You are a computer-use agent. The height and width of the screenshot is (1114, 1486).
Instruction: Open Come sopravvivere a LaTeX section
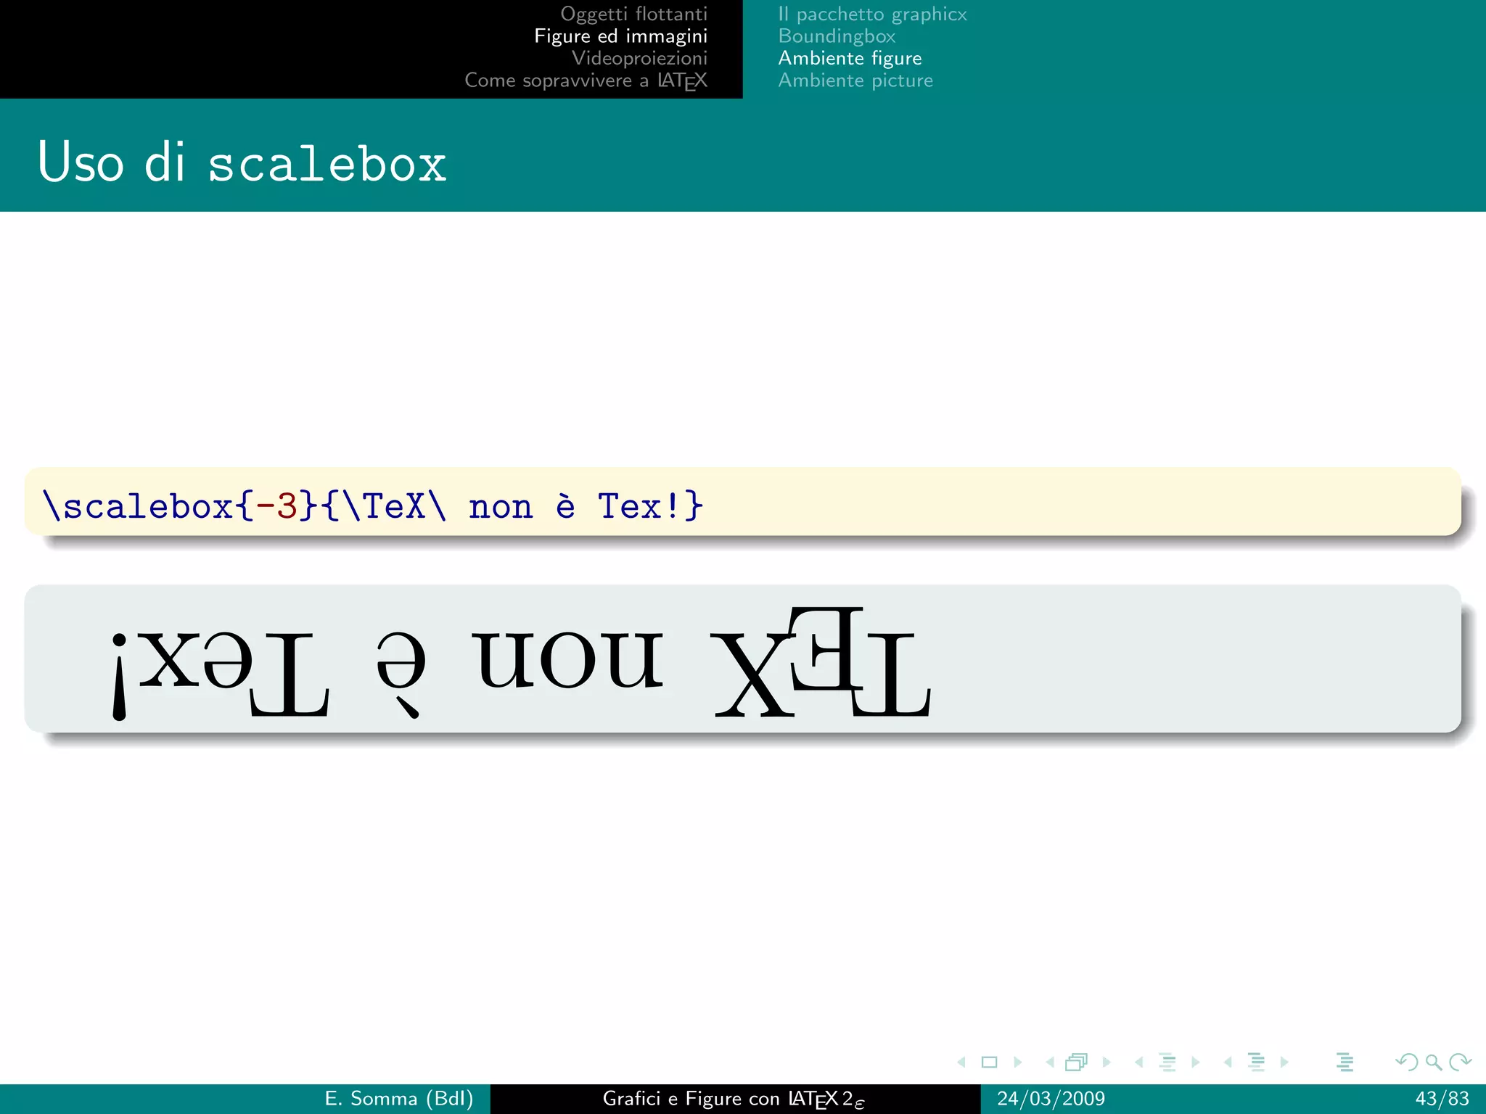(586, 81)
